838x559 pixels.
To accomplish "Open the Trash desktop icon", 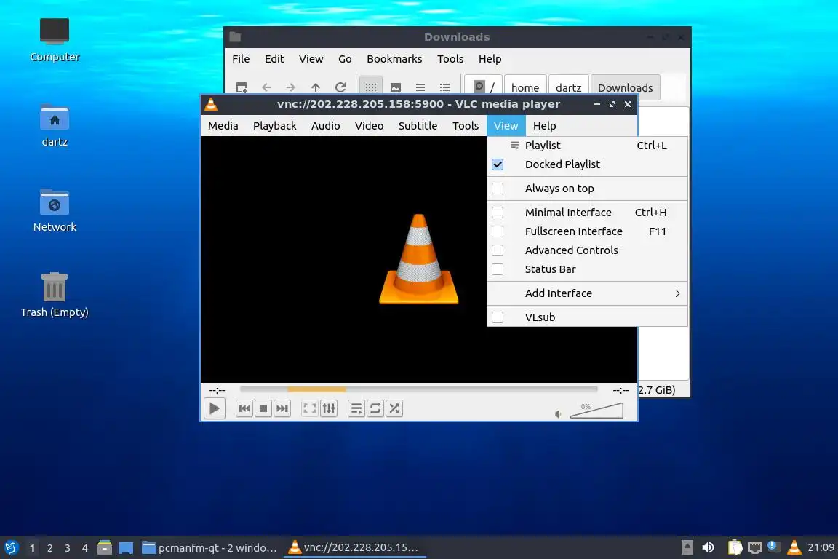I will (x=55, y=296).
